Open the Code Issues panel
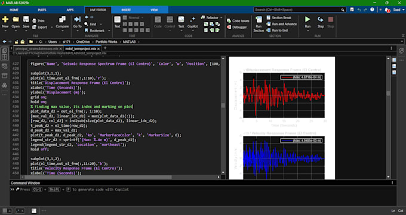406x215 pixels. tap(238, 21)
